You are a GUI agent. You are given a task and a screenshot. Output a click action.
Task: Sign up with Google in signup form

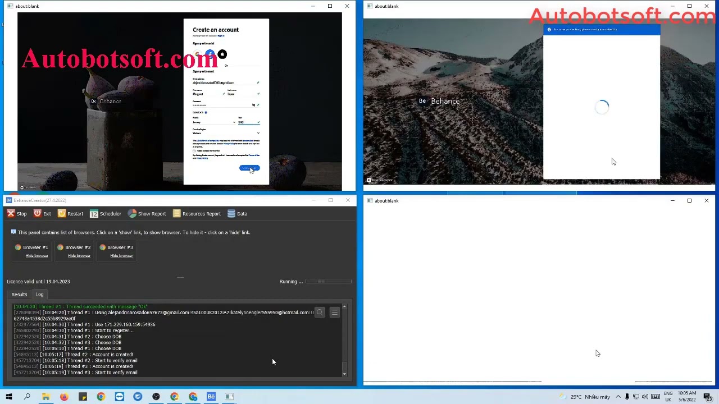pos(197,54)
